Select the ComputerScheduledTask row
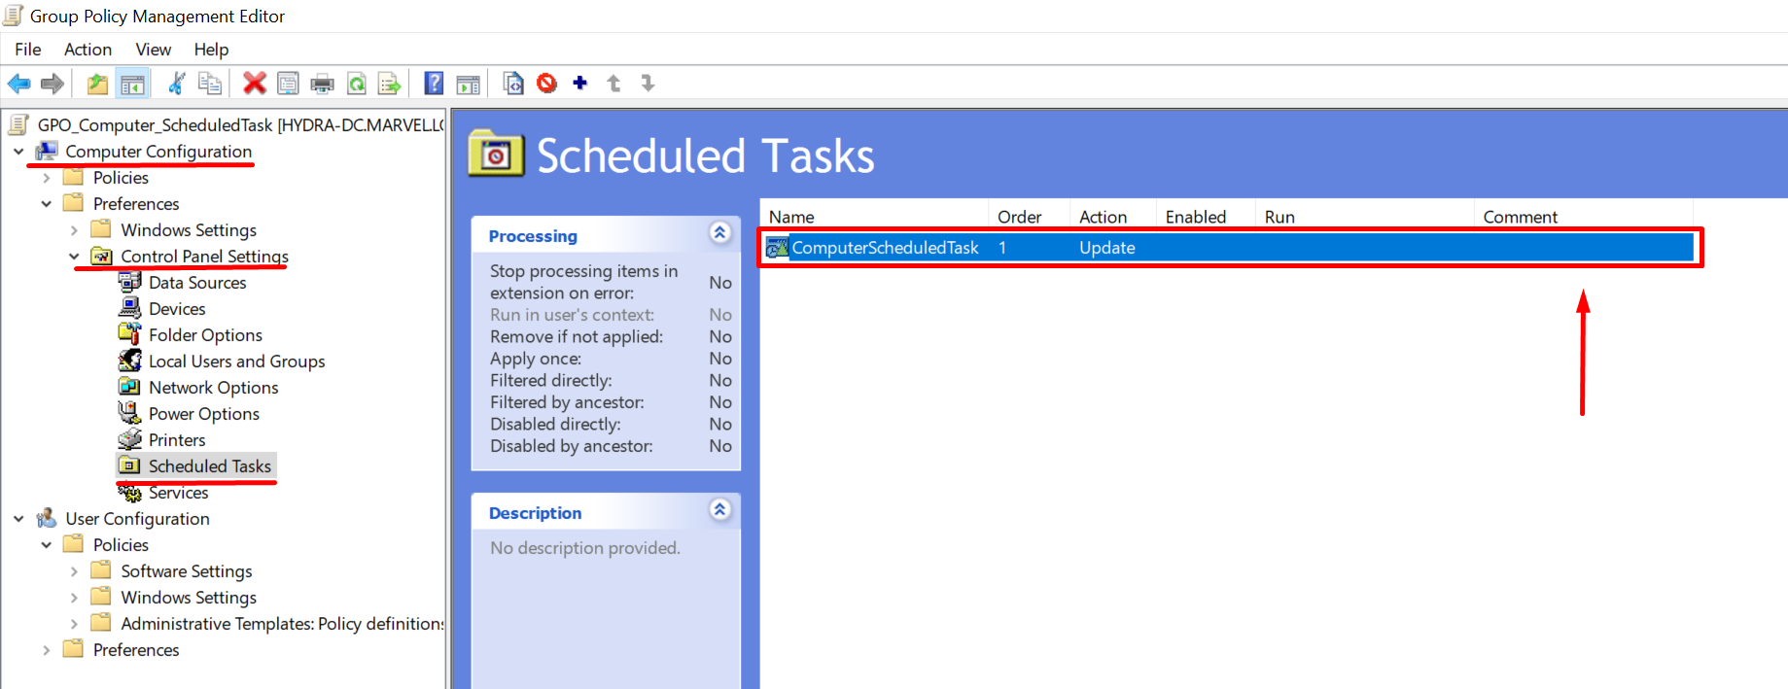Viewport: 1788px width, 689px height. click(x=885, y=248)
